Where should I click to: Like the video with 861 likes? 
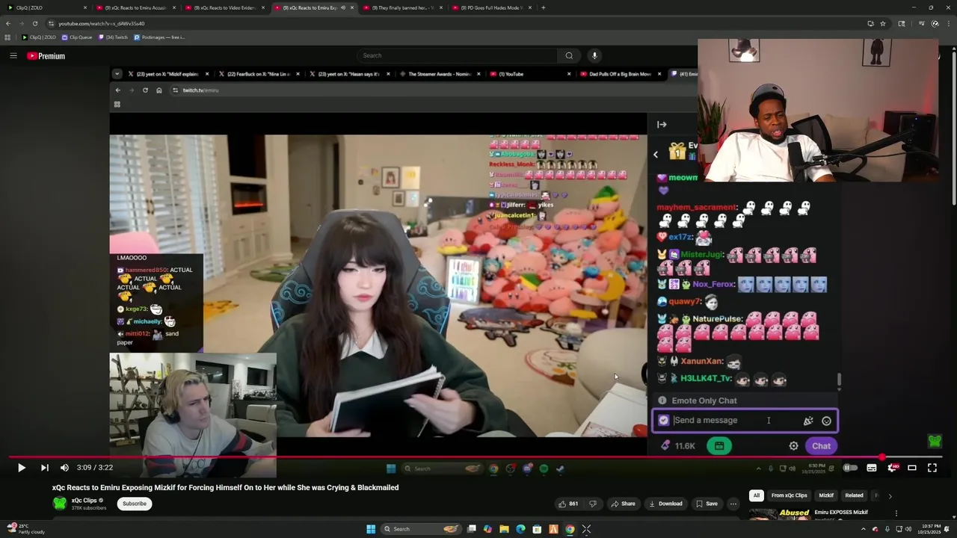(x=568, y=504)
